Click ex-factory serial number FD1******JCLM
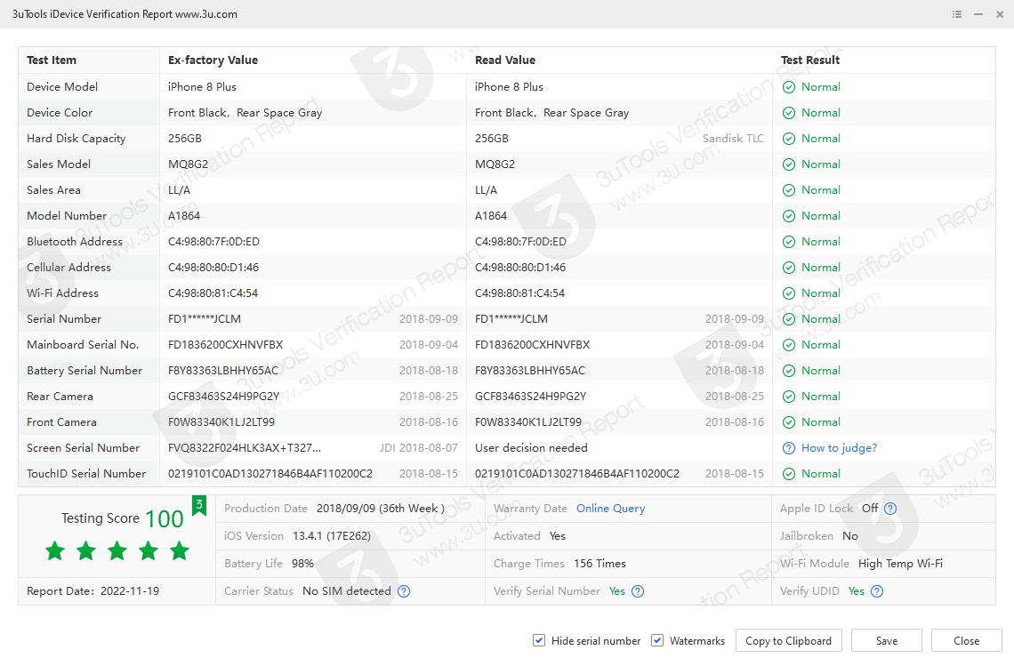 205,319
